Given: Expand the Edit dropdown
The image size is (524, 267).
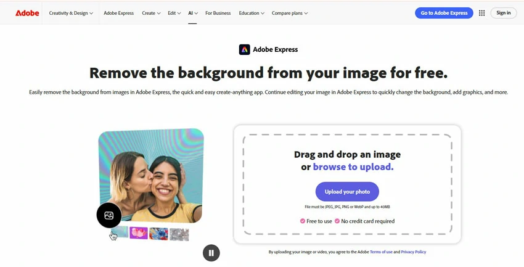Looking at the screenshot, I should pyautogui.click(x=174, y=13).
